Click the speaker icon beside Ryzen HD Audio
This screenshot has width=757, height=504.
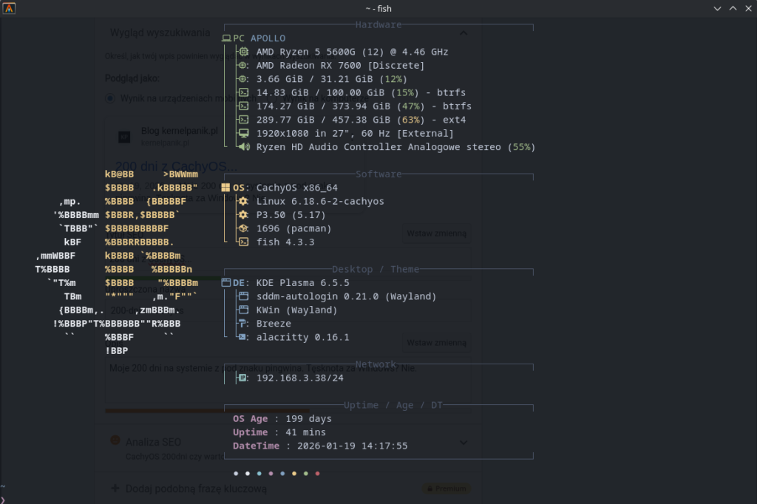243,147
